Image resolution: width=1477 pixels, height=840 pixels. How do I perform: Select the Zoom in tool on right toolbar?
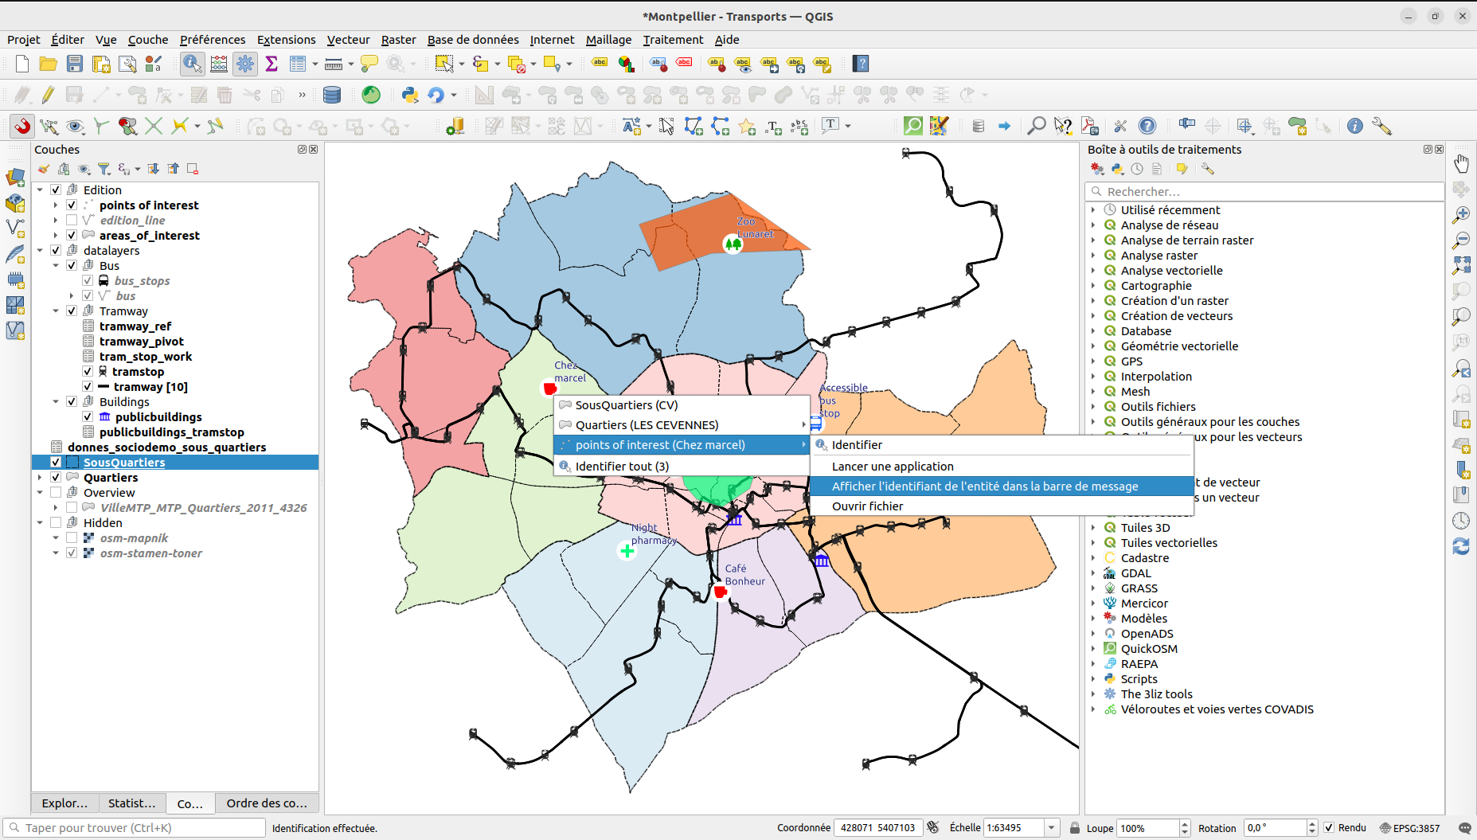[x=1461, y=214]
